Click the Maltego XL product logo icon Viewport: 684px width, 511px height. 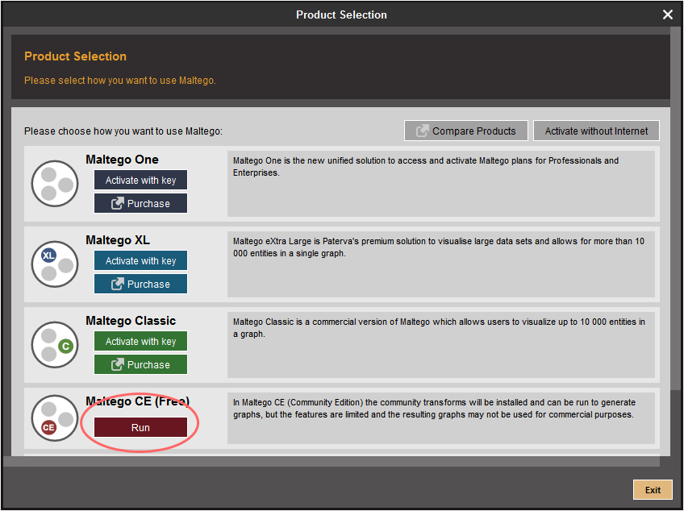point(55,264)
